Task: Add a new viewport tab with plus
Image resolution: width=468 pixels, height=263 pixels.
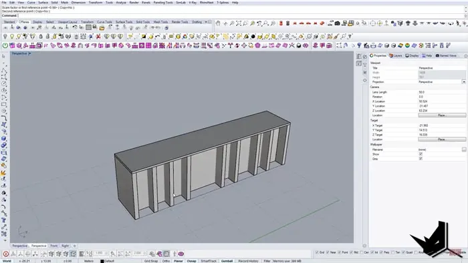Action: click(x=75, y=246)
